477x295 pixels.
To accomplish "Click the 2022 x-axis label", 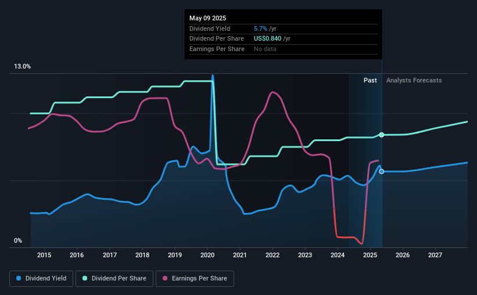I will (x=272, y=255).
